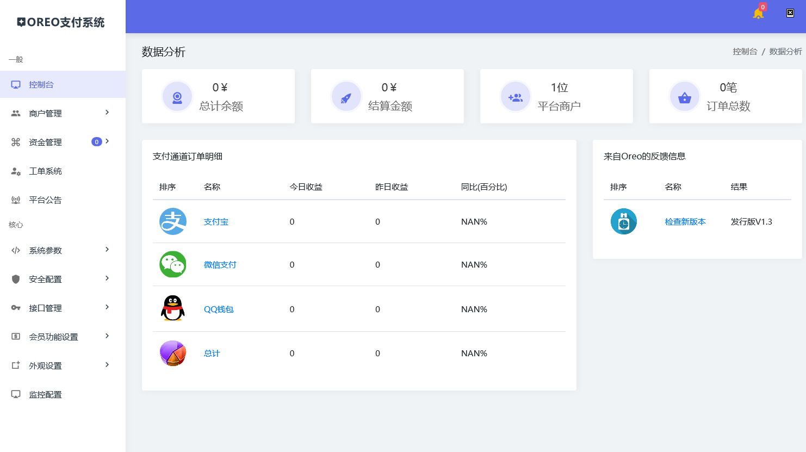Select the 平台商户 merchants card icon
The image size is (806, 452).
coord(515,96)
